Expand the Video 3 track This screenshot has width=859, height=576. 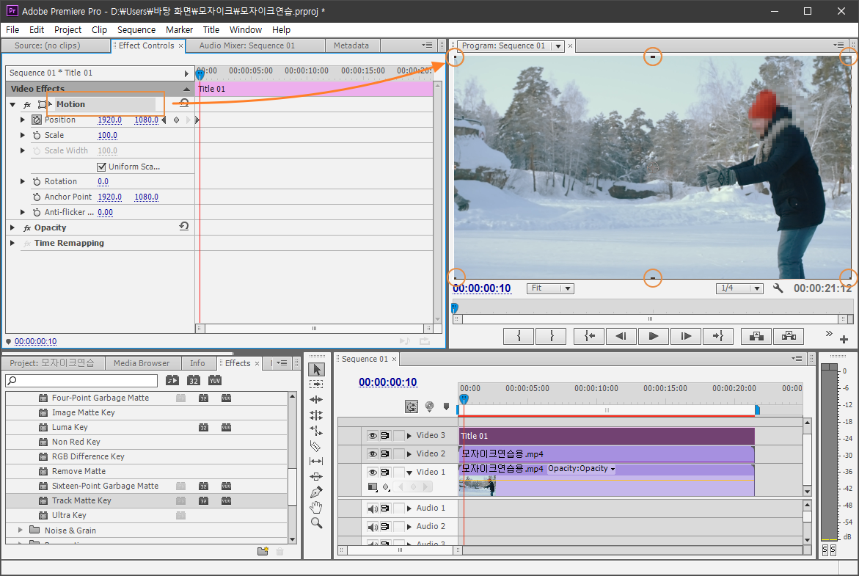pyautogui.click(x=409, y=436)
